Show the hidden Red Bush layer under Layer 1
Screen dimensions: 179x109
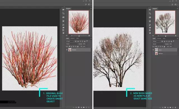(153, 53)
